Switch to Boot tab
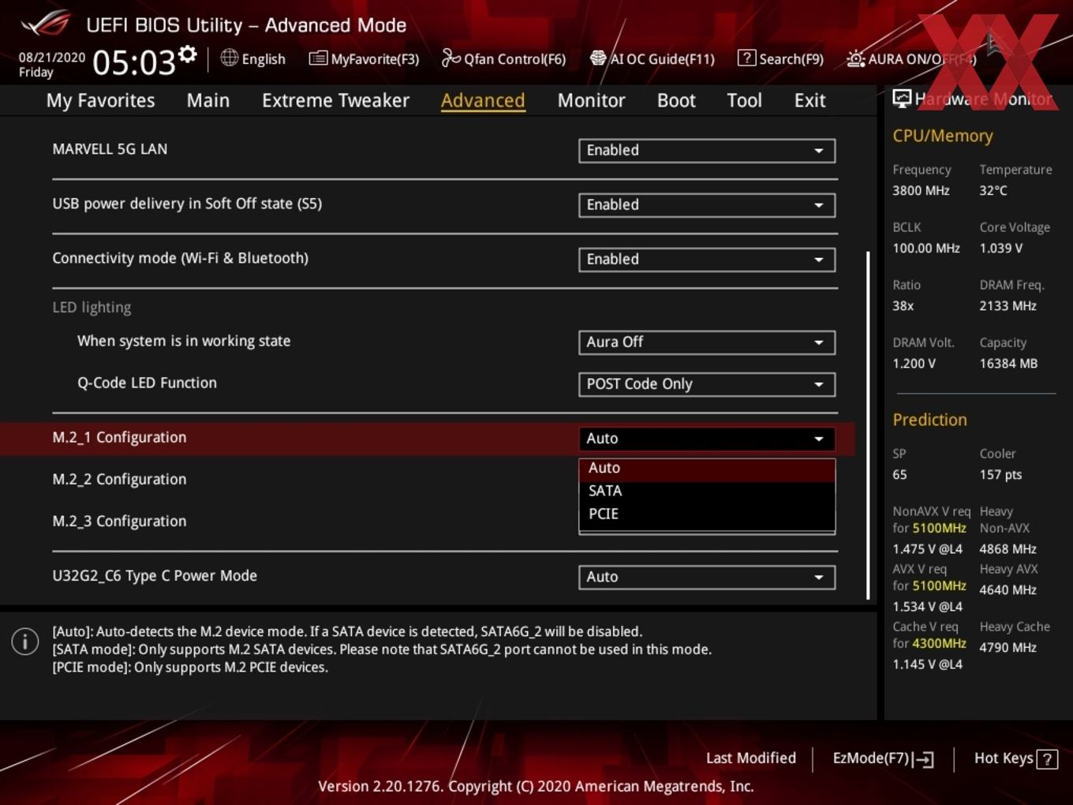This screenshot has height=805, width=1073. click(676, 101)
